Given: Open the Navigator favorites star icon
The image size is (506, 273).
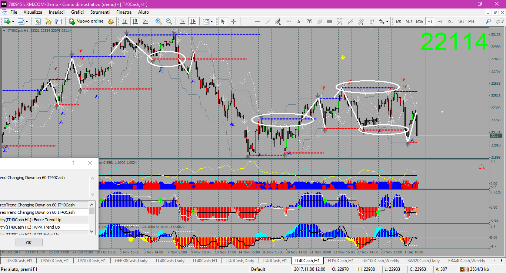Looking at the screenshot, I should point(48,21).
